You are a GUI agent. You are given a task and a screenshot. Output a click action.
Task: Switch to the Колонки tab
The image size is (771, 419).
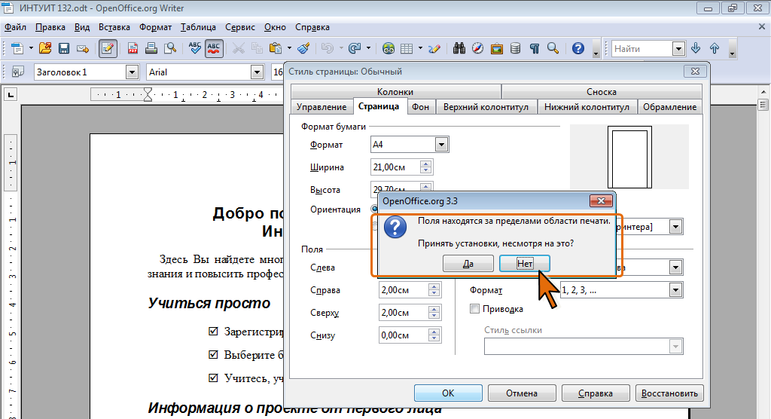[395, 92]
